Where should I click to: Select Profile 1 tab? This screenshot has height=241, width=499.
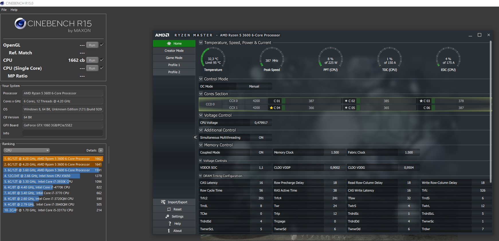(x=174, y=65)
